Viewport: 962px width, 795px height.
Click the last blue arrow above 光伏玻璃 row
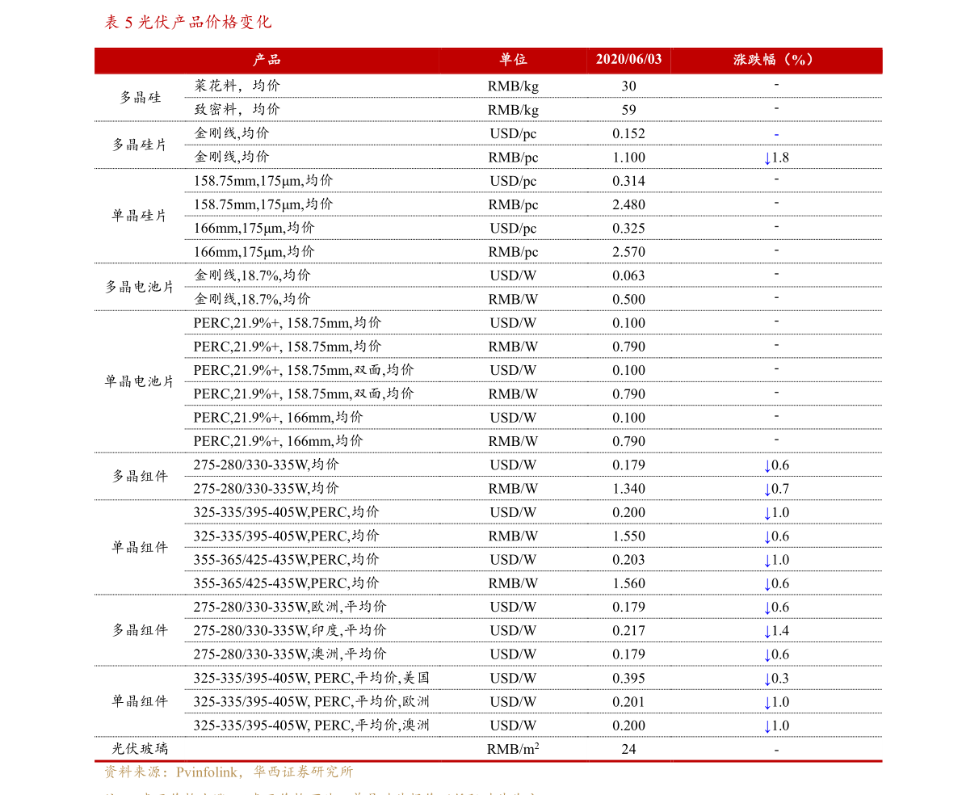click(x=767, y=726)
